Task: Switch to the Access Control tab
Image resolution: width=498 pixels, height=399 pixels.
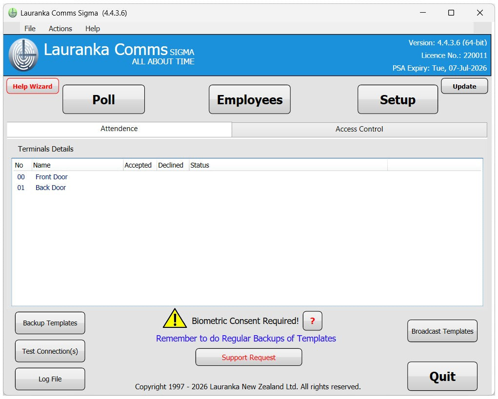Action: pos(359,130)
